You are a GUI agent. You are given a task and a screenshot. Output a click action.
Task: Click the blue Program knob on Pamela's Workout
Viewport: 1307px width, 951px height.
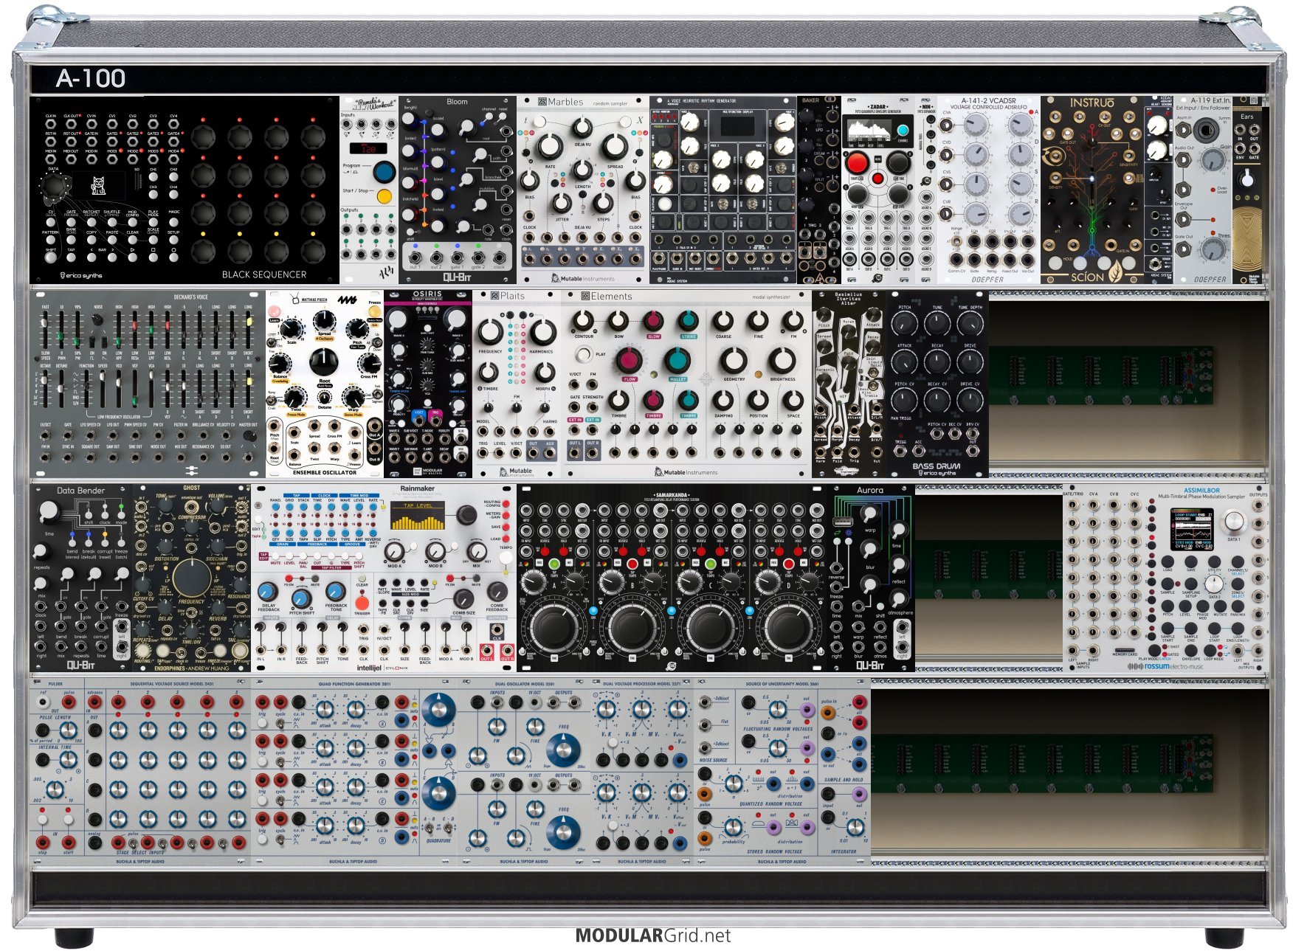383,172
